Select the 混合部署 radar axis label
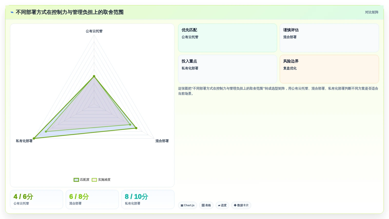Screen dimensions: 389x219 click(x=162, y=141)
